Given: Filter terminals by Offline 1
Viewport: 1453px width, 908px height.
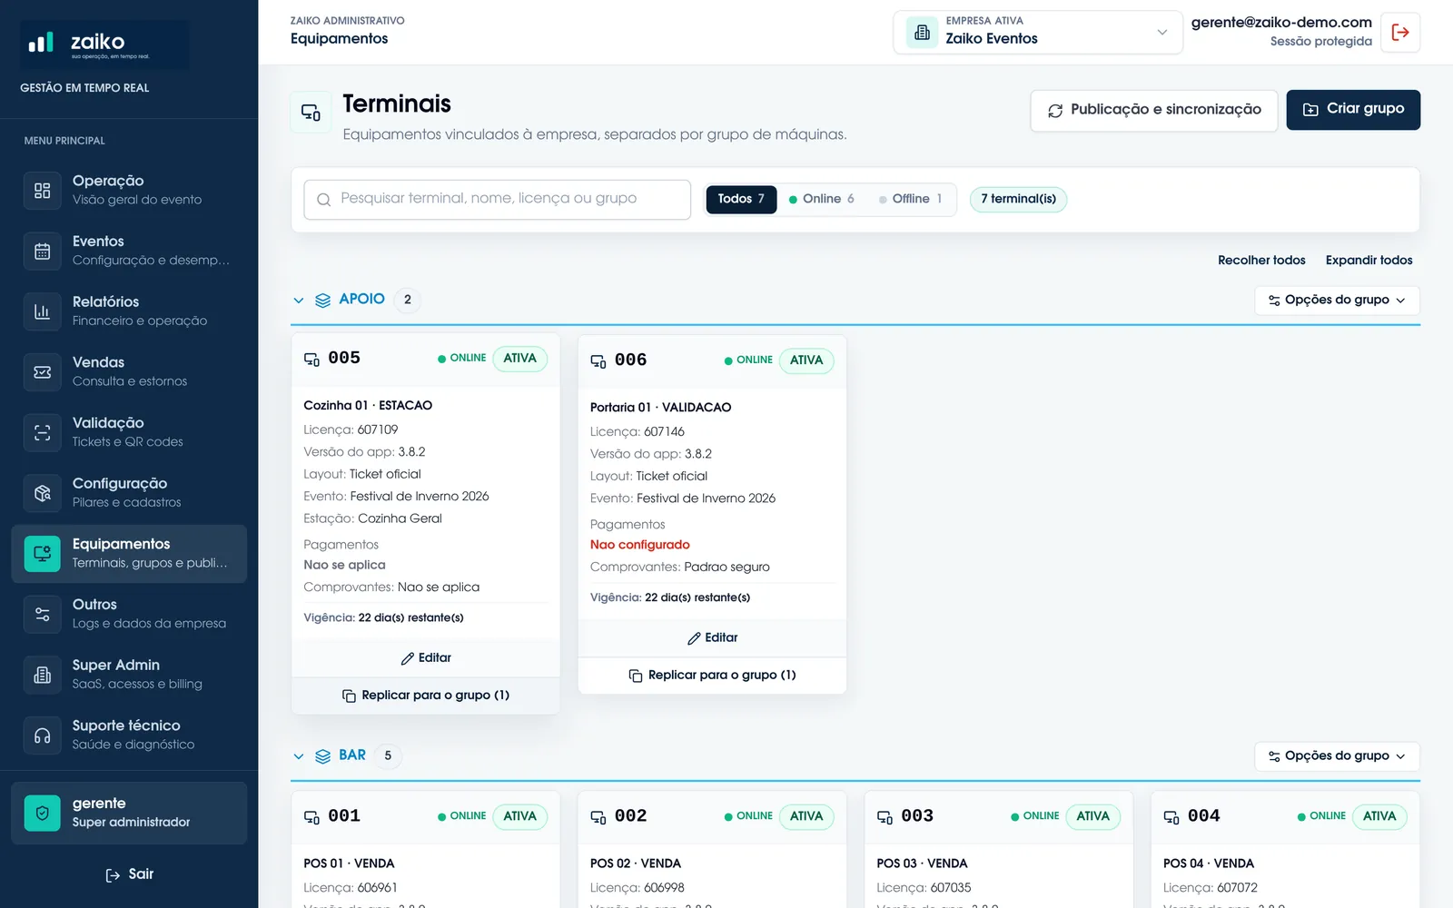Looking at the screenshot, I should coord(911,199).
